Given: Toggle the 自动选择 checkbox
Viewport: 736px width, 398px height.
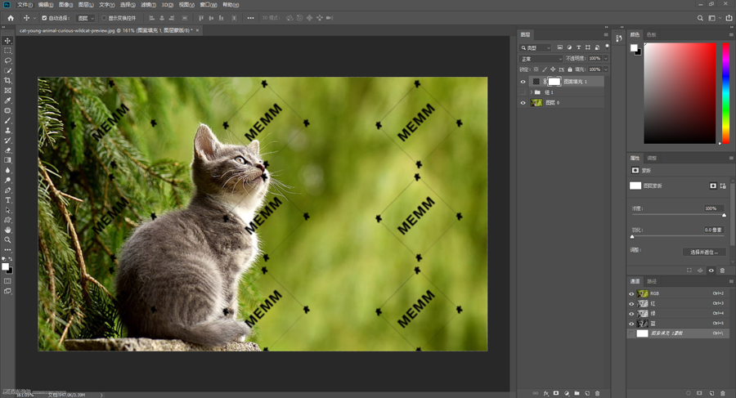Looking at the screenshot, I should tap(45, 17).
